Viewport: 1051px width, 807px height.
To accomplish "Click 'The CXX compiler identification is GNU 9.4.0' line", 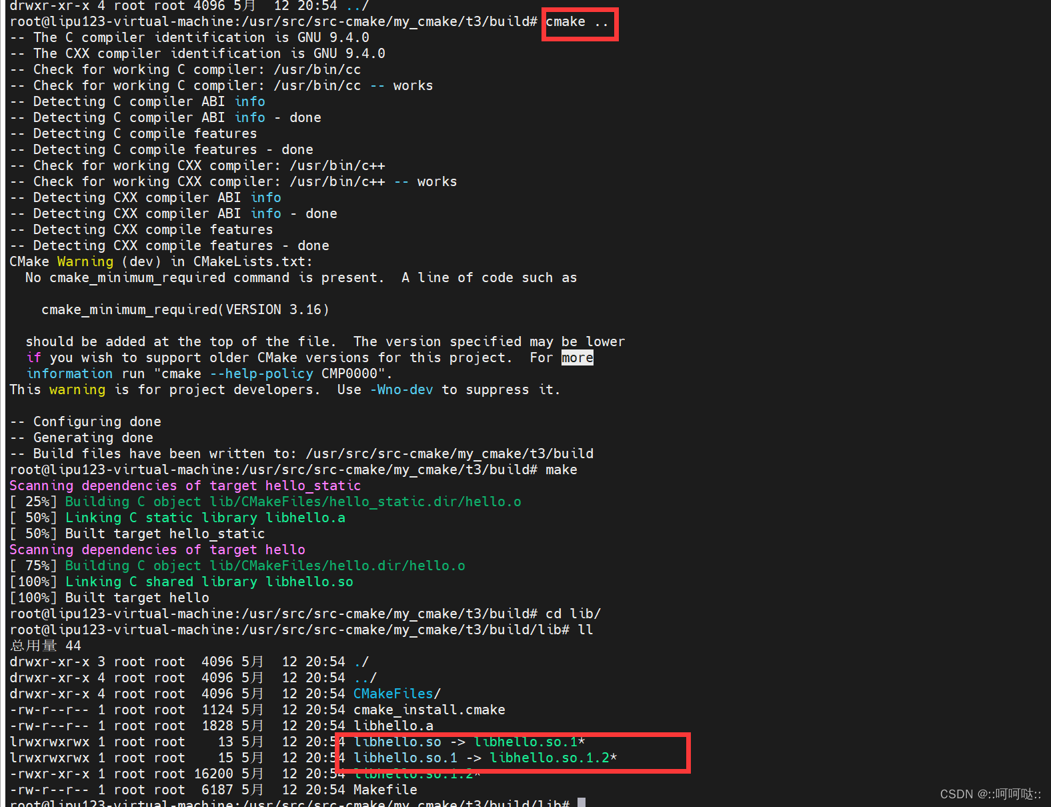I will click(197, 53).
